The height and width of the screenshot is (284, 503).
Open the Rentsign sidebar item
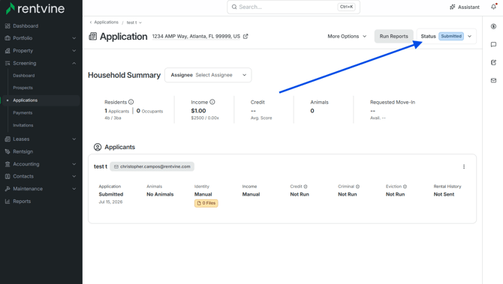tap(23, 151)
